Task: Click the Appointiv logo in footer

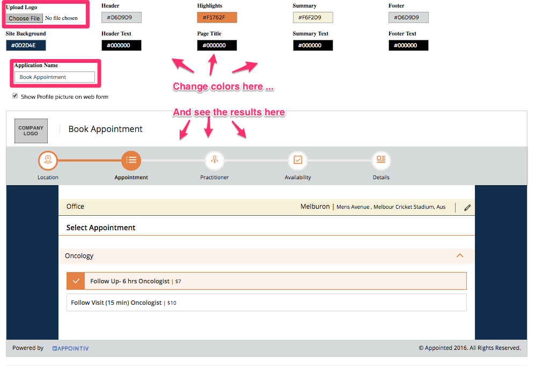Action: pos(71,348)
